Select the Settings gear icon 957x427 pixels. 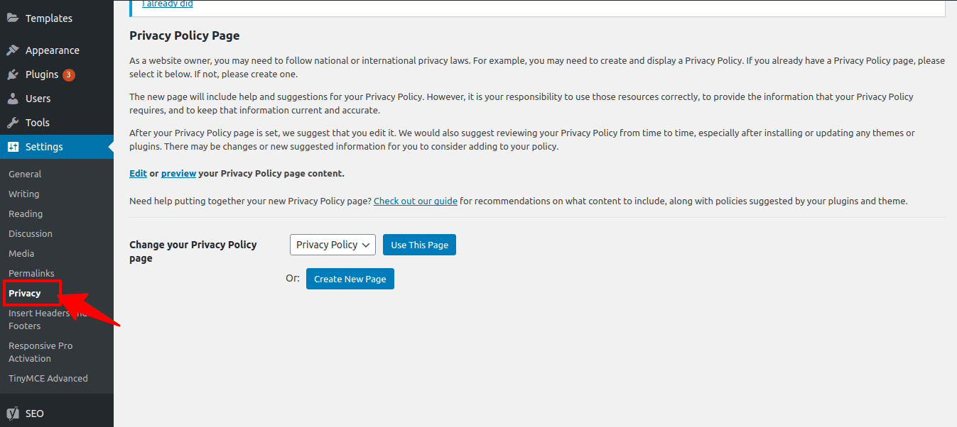click(x=13, y=146)
